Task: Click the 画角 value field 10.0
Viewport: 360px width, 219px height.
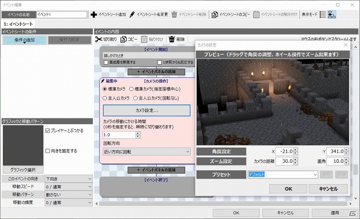Action: pos(336,161)
